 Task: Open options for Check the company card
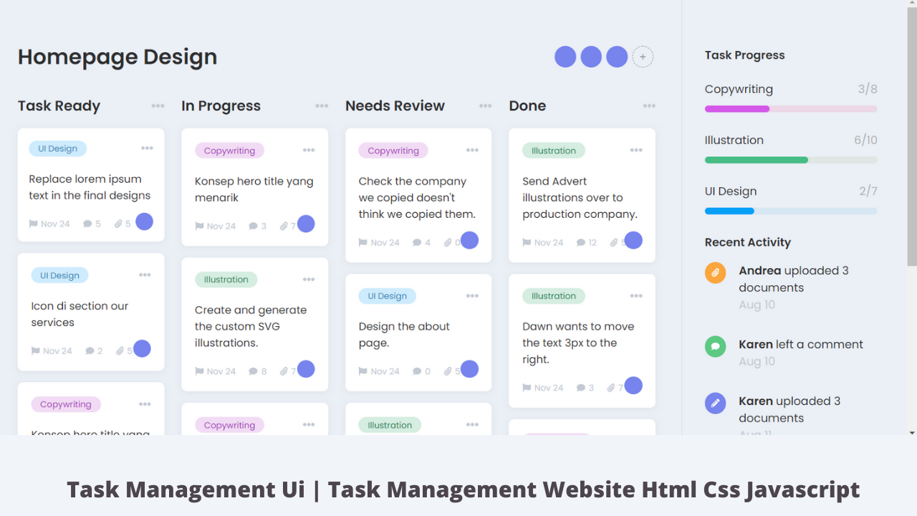coord(472,150)
